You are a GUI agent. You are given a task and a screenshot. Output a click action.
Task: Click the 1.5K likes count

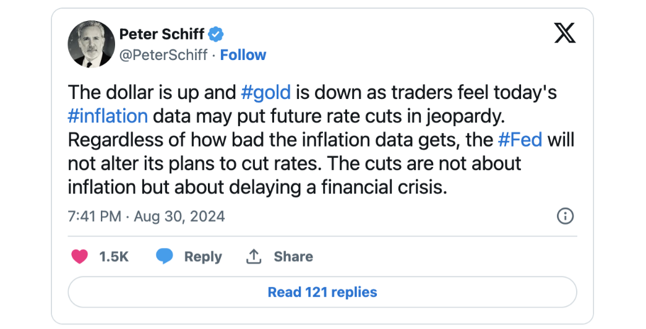click(x=114, y=257)
